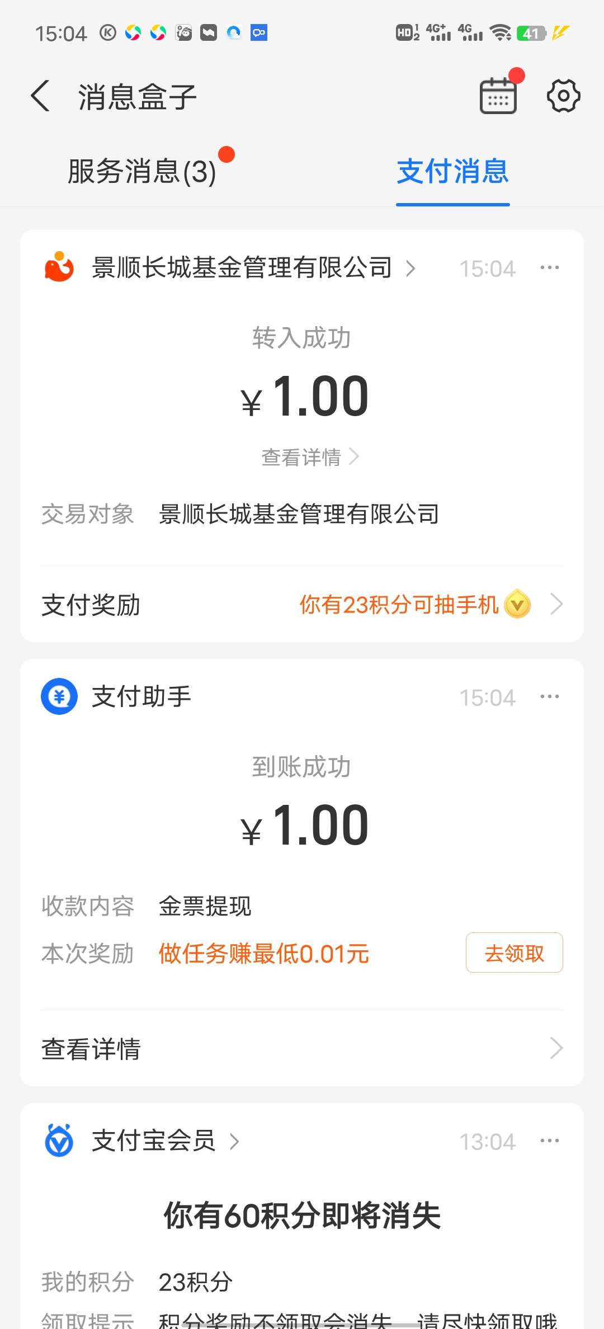Open more options on 支付助手 message
The height and width of the screenshot is (1329, 604).
[549, 696]
